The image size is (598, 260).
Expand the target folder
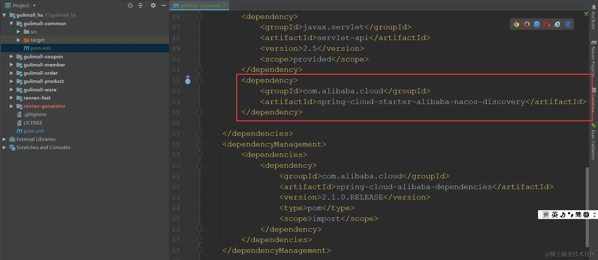pyautogui.click(x=18, y=40)
